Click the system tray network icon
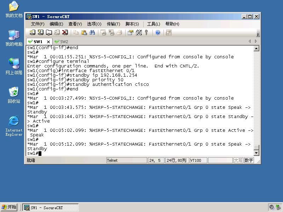 [x=278, y=207]
